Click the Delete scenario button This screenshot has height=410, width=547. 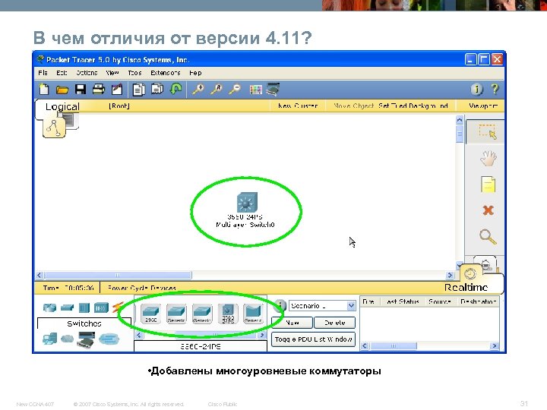coord(334,323)
